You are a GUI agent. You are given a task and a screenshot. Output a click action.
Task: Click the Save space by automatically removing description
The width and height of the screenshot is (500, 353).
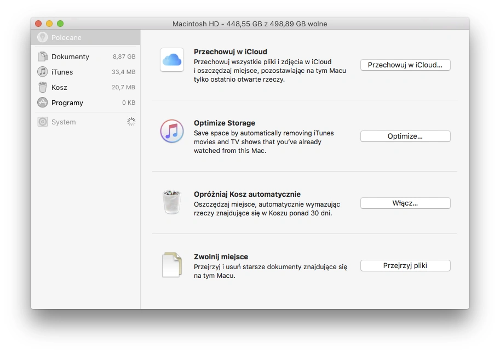(x=264, y=142)
